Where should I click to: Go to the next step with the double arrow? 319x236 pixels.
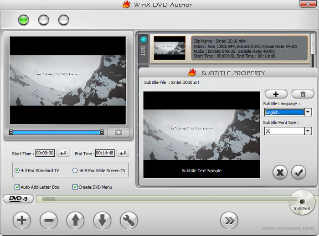pyautogui.click(x=229, y=221)
